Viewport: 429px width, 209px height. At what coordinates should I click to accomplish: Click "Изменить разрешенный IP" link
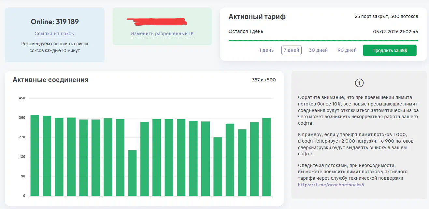click(162, 34)
